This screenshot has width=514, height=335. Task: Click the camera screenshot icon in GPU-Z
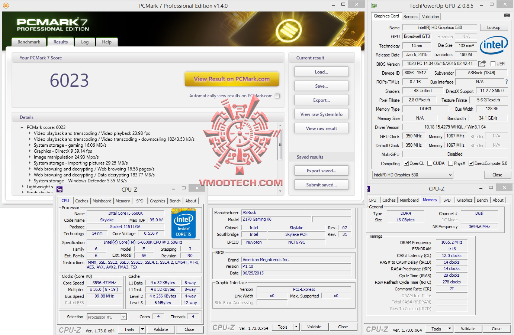(x=507, y=15)
